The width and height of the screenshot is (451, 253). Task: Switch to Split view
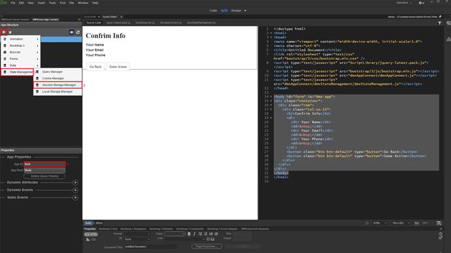(x=224, y=10)
